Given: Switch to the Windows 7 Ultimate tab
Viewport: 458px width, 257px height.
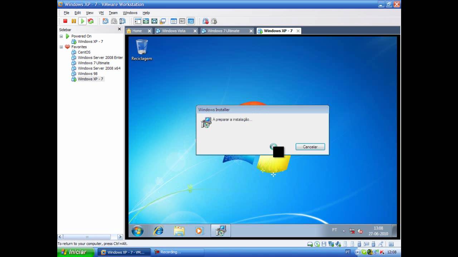Looking at the screenshot, I should click(223, 31).
